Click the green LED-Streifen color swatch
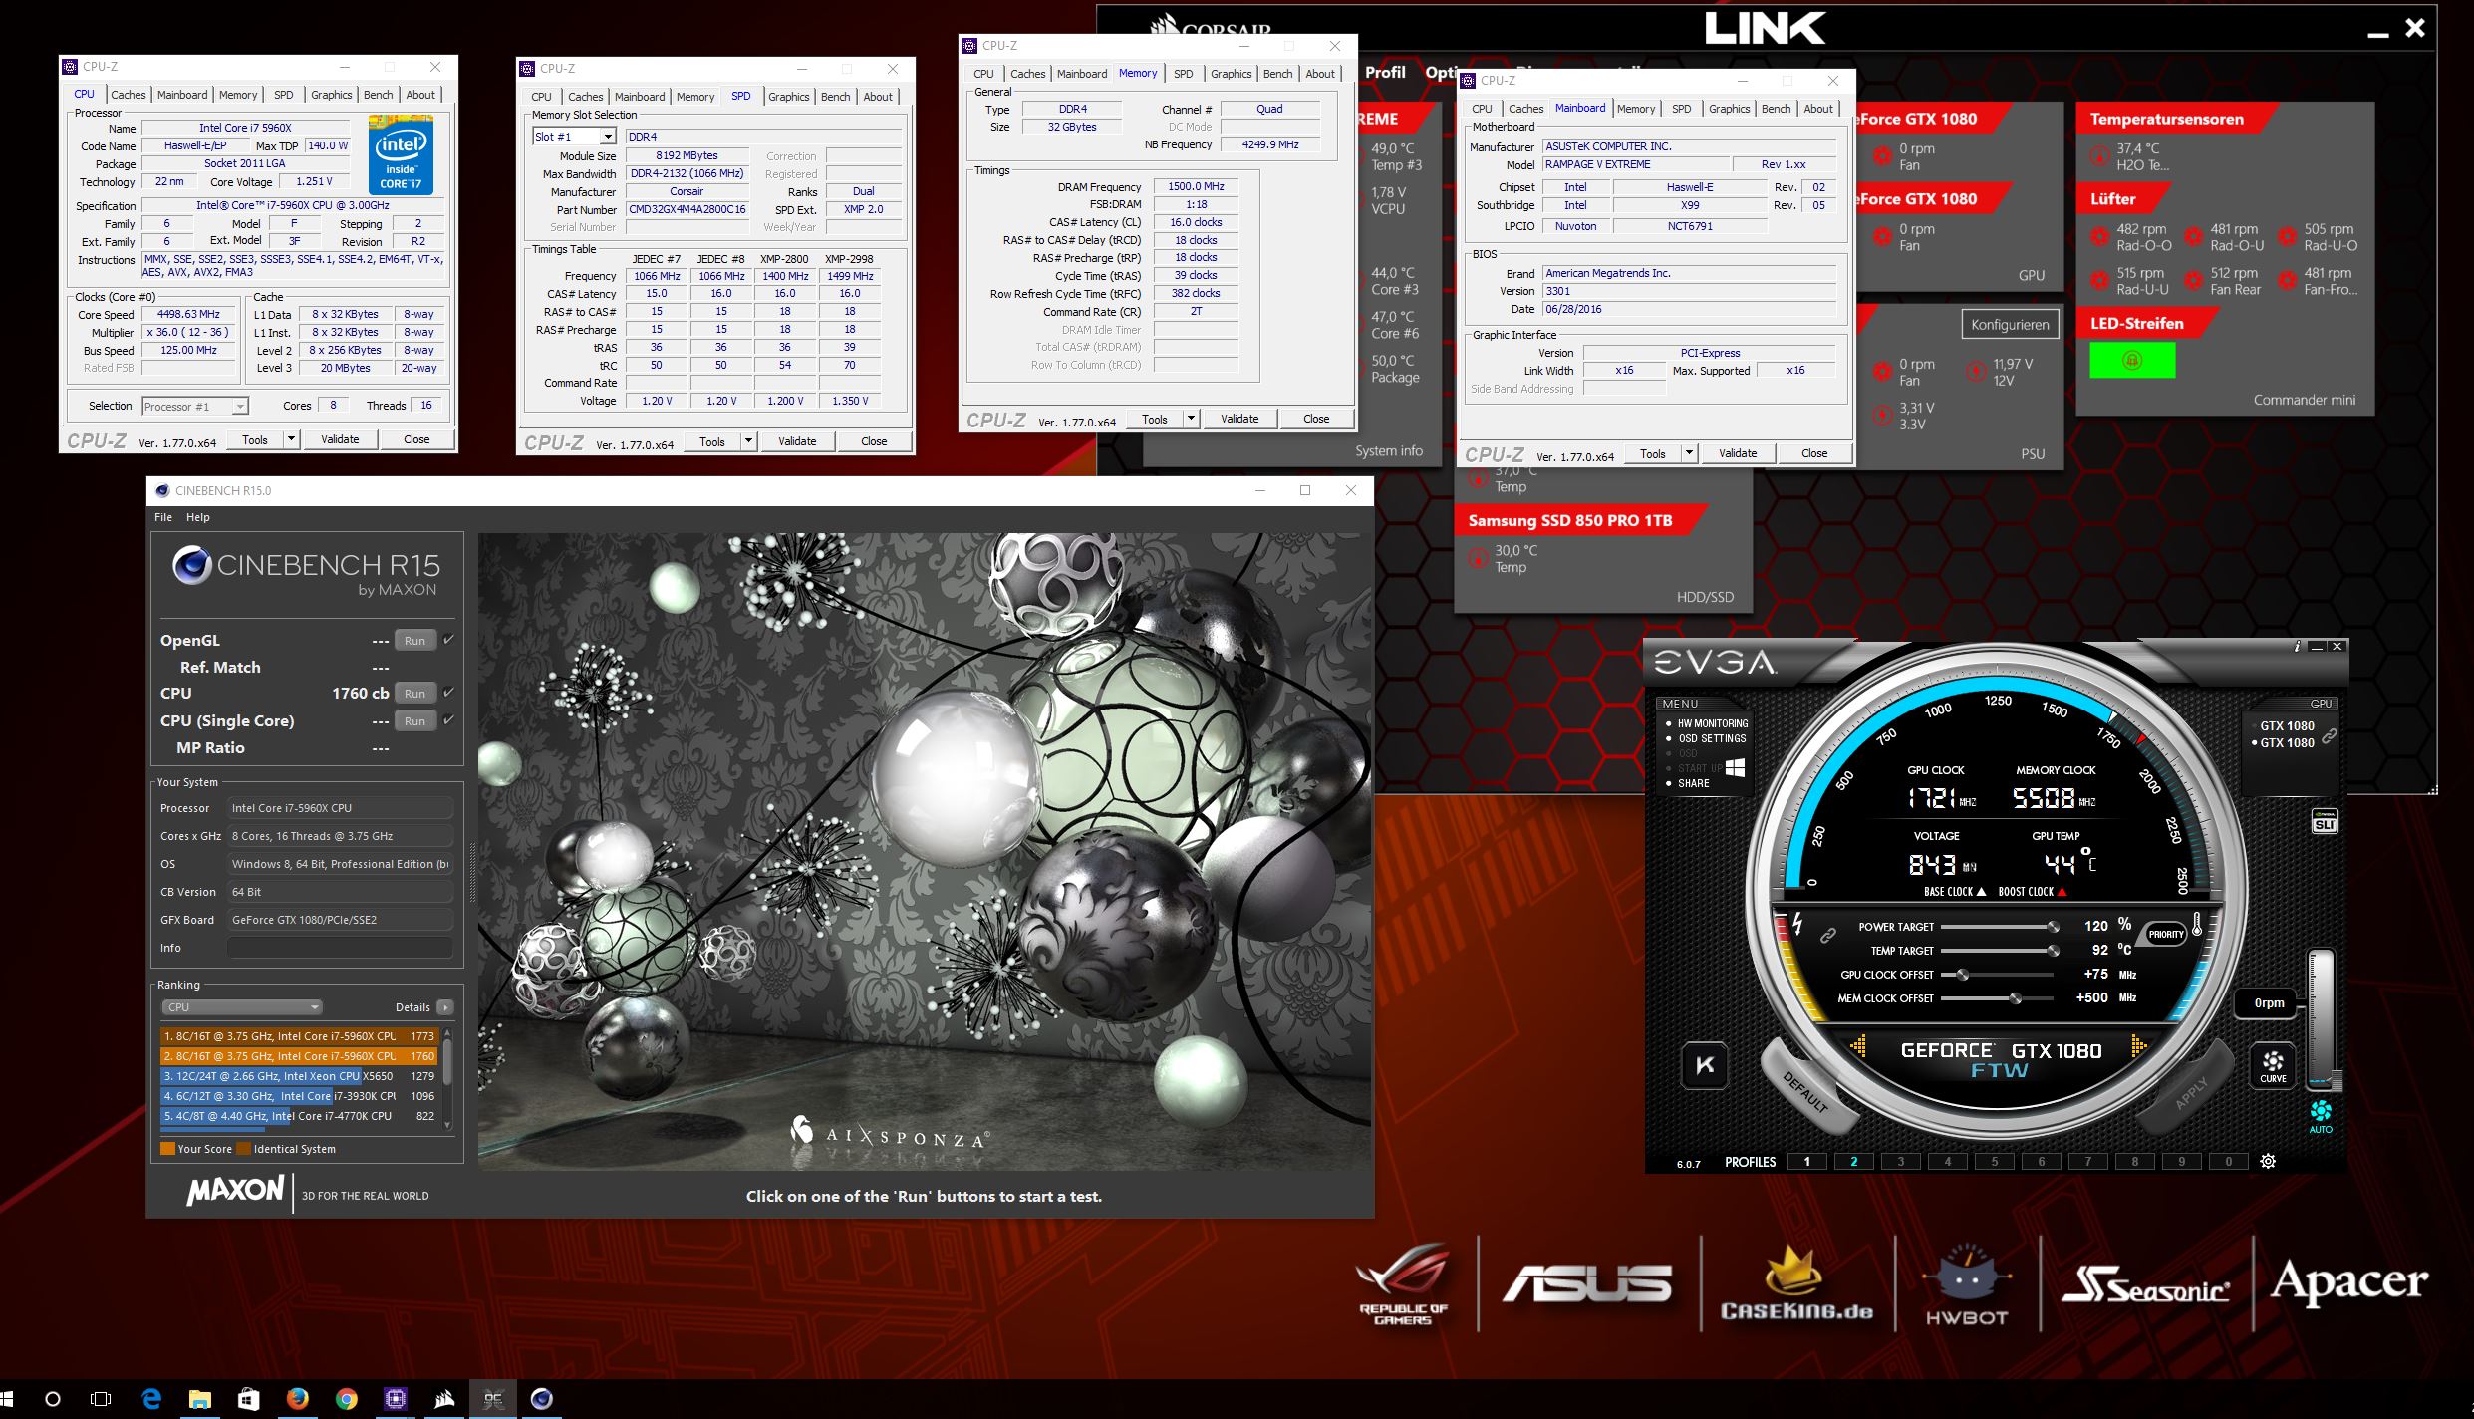This screenshot has width=2474, height=1419. coord(2132,360)
